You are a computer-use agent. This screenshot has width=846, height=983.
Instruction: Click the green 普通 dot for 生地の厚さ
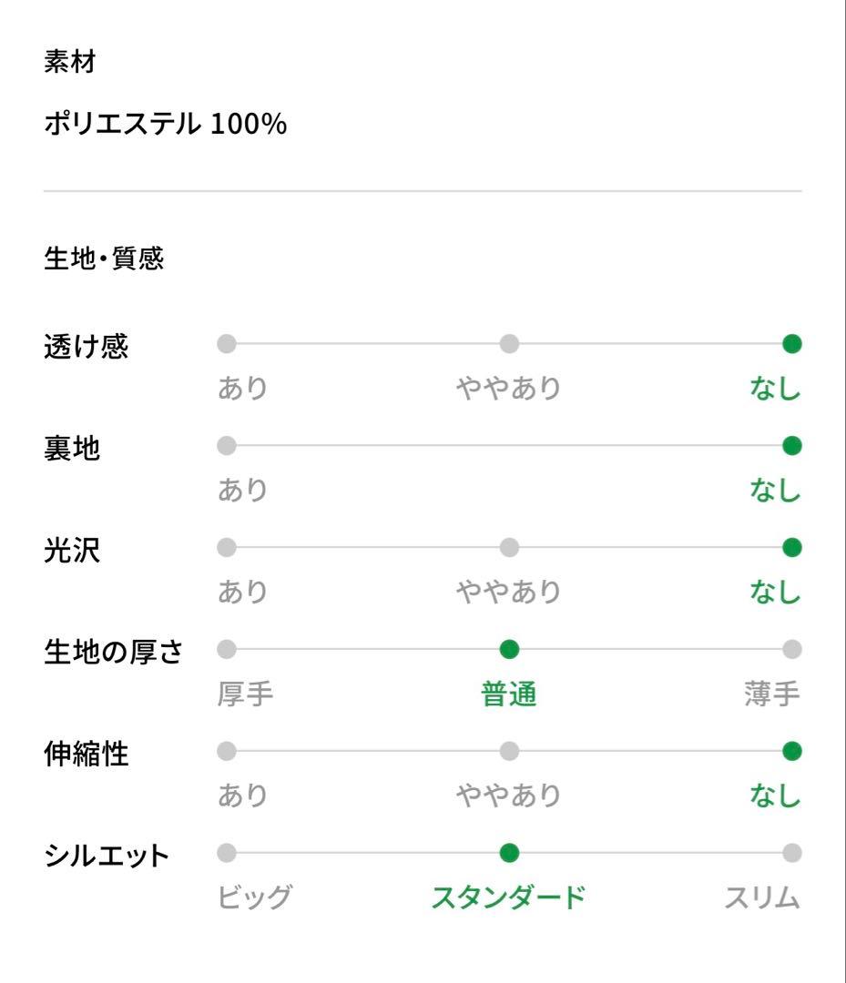click(509, 650)
